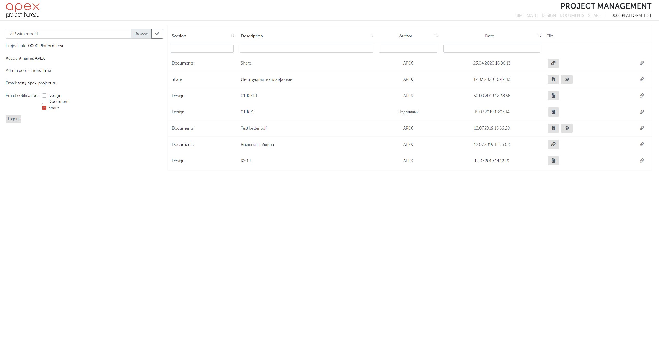This screenshot has height=342, width=659.
Task: Enable Documents email notifications checkbox
Action: 44,102
